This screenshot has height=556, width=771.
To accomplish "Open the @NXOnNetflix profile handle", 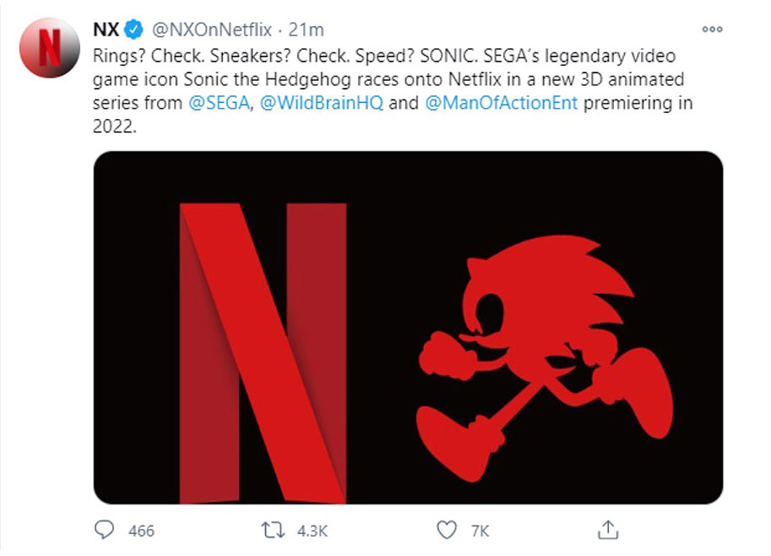I will pyautogui.click(x=211, y=26).
